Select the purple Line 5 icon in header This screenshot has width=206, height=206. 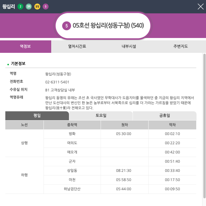tap(46, 7)
